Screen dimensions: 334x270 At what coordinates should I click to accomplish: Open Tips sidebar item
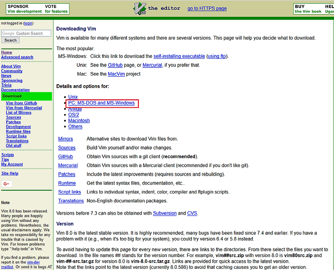(5, 160)
